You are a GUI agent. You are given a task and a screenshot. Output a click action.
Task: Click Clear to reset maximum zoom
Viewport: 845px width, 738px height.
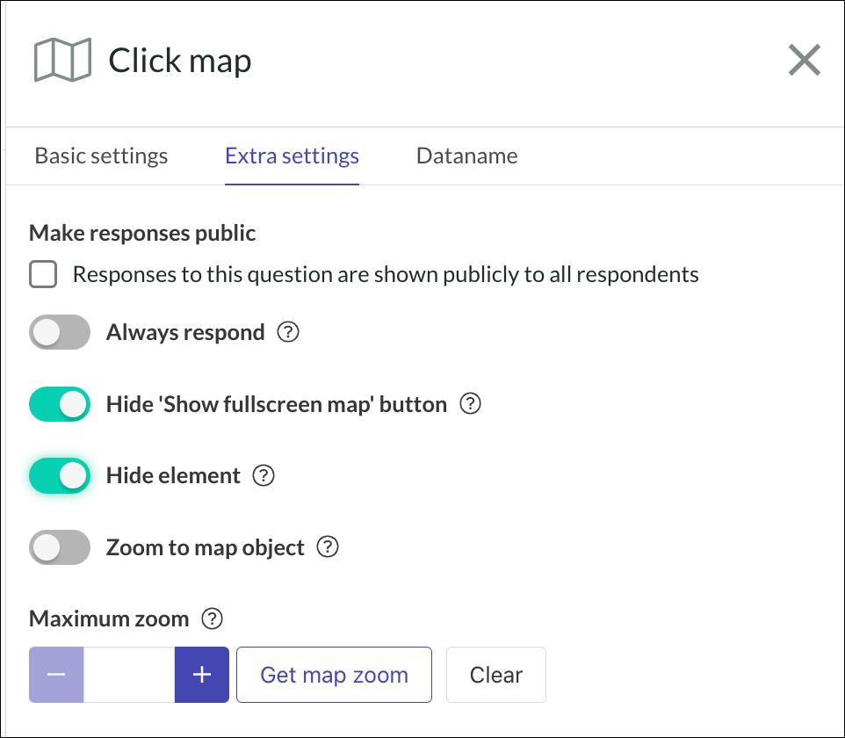click(495, 675)
